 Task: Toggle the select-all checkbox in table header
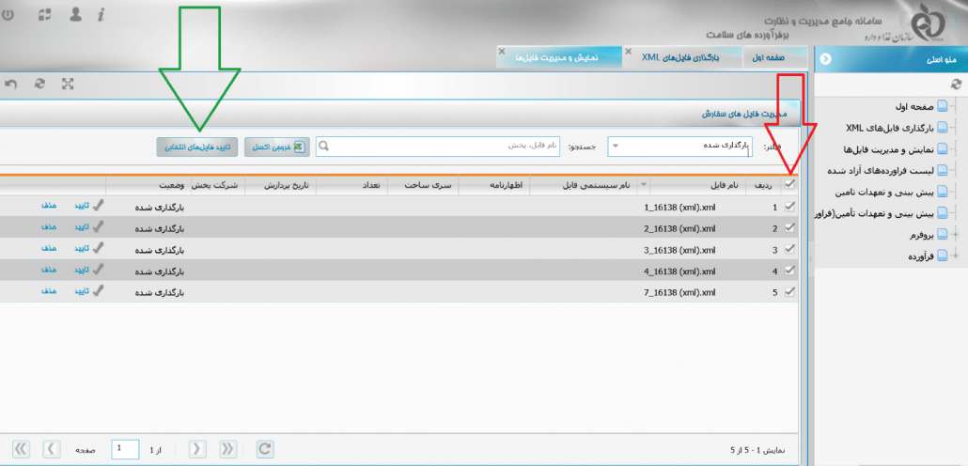pyautogui.click(x=789, y=185)
